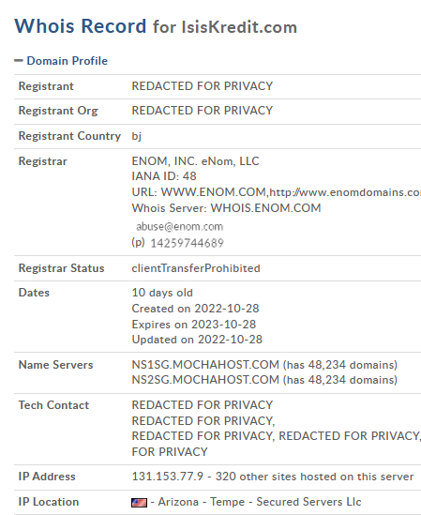
Task: Select the Expires on 2023-10-28 line
Action: (194, 325)
